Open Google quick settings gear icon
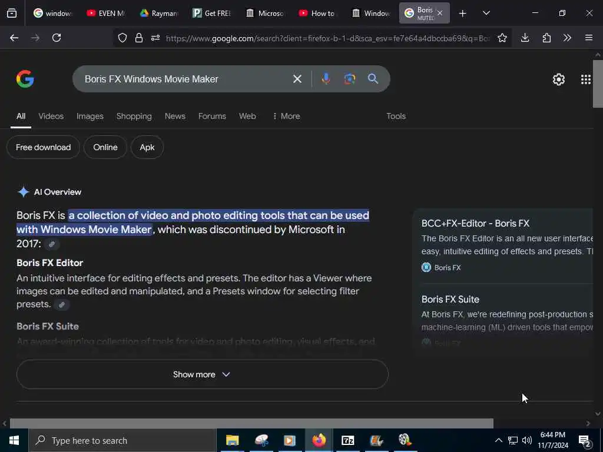Viewport: 603px width, 452px height. (x=558, y=79)
